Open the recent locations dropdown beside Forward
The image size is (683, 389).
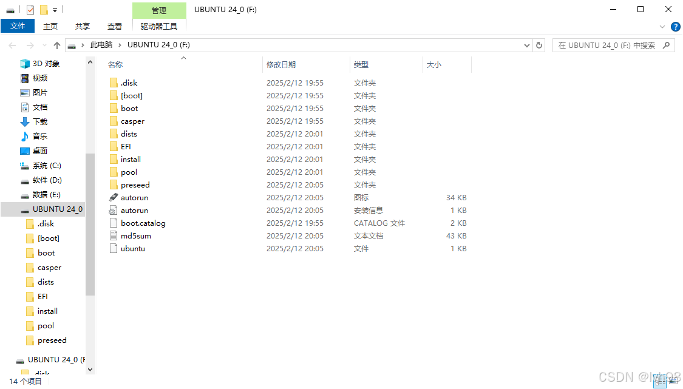click(44, 46)
